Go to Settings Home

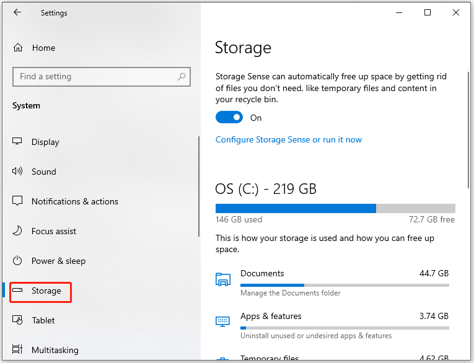(43, 48)
